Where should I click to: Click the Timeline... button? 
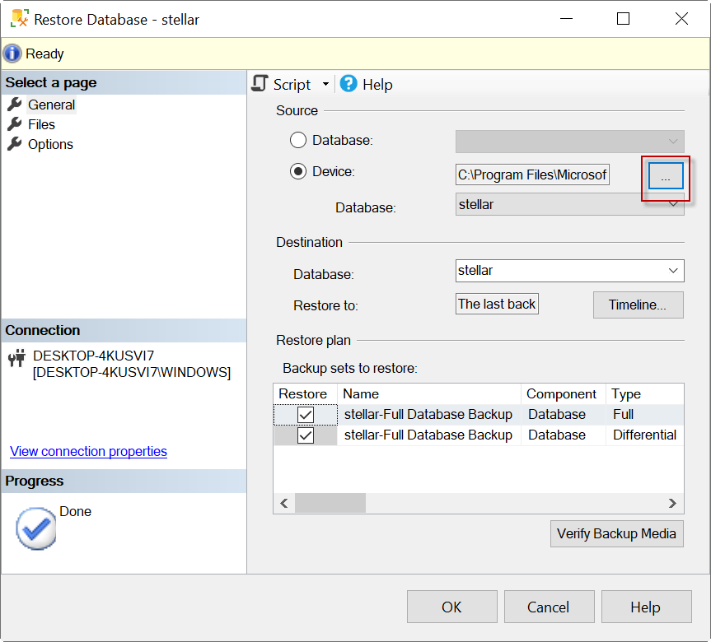coord(638,305)
